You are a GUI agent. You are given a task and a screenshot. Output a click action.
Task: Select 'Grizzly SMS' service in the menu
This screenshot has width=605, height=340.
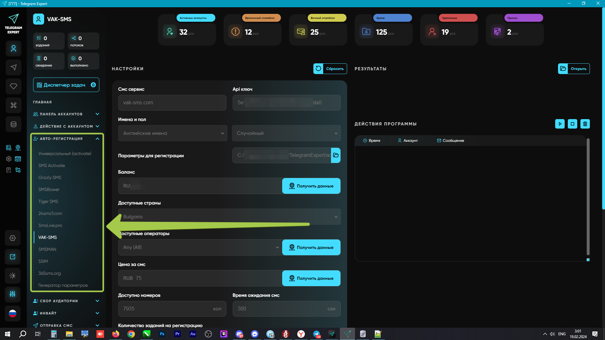pyautogui.click(x=50, y=177)
